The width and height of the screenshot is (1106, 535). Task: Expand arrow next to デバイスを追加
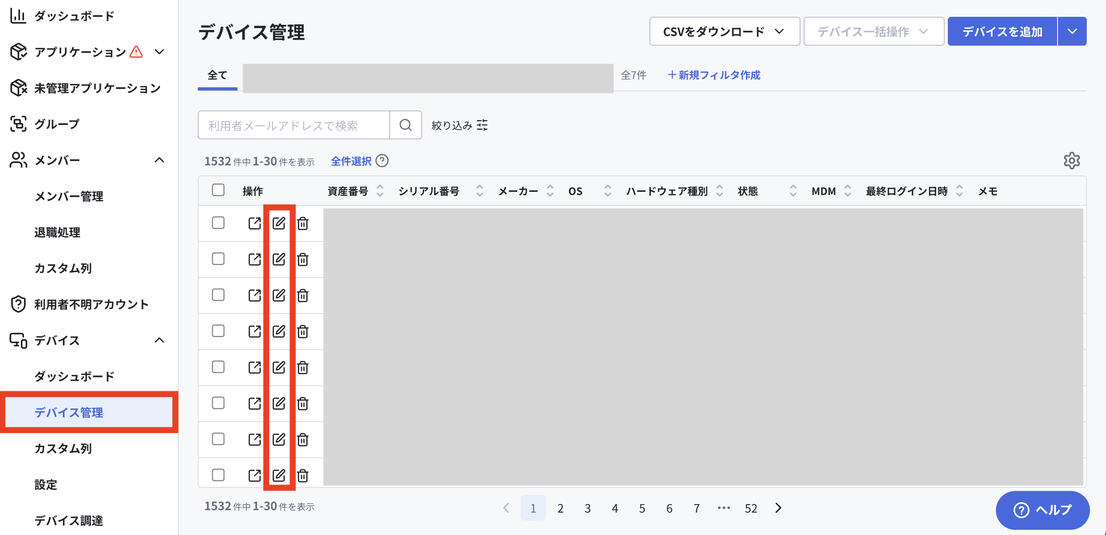(1072, 31)
